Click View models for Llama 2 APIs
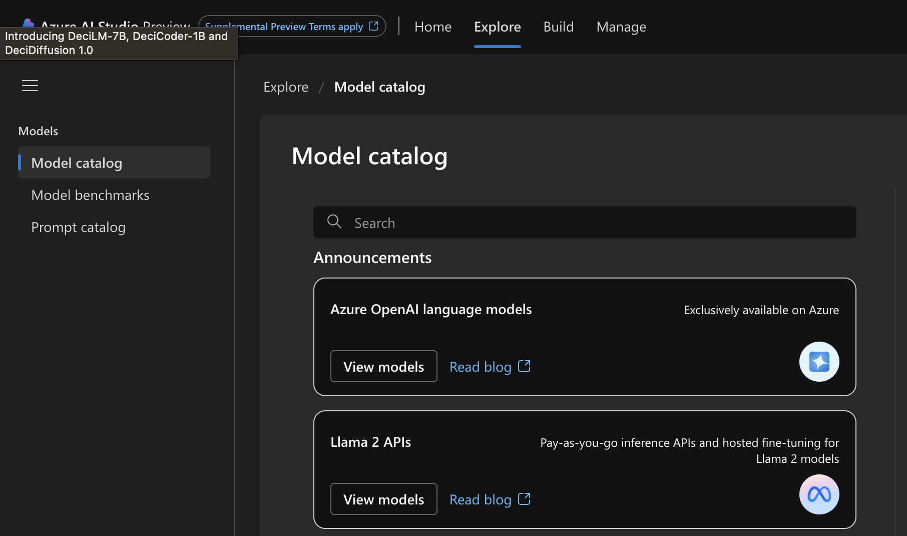Viewport: 907px width, 536px height. tap(383, 499)
